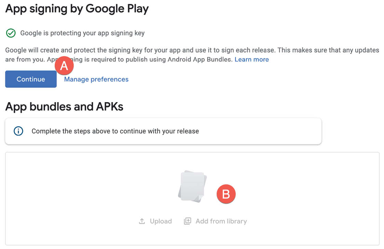Click the Google is protecting key status text
384x249 pixels.
pyautogui.click(x=82, y=33)
